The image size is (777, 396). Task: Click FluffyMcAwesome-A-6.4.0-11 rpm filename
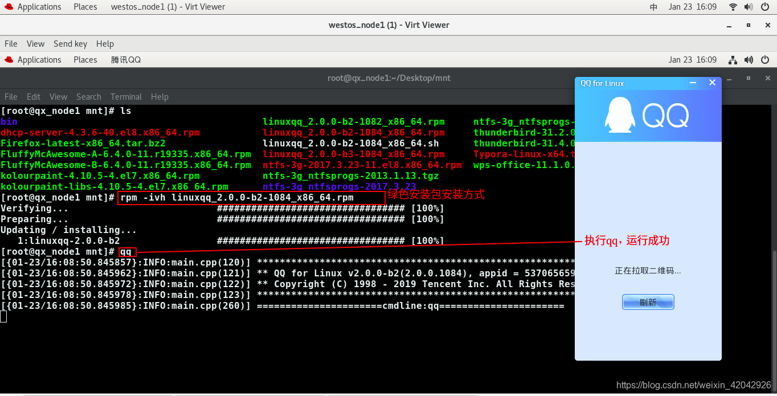tap(126, 154)
